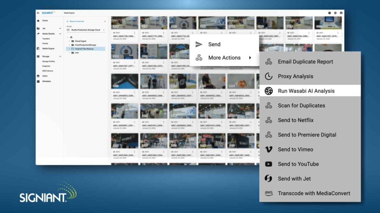Expand the Cloud-Ingest folder
The image size is (380, 213).
coord(69,41)
